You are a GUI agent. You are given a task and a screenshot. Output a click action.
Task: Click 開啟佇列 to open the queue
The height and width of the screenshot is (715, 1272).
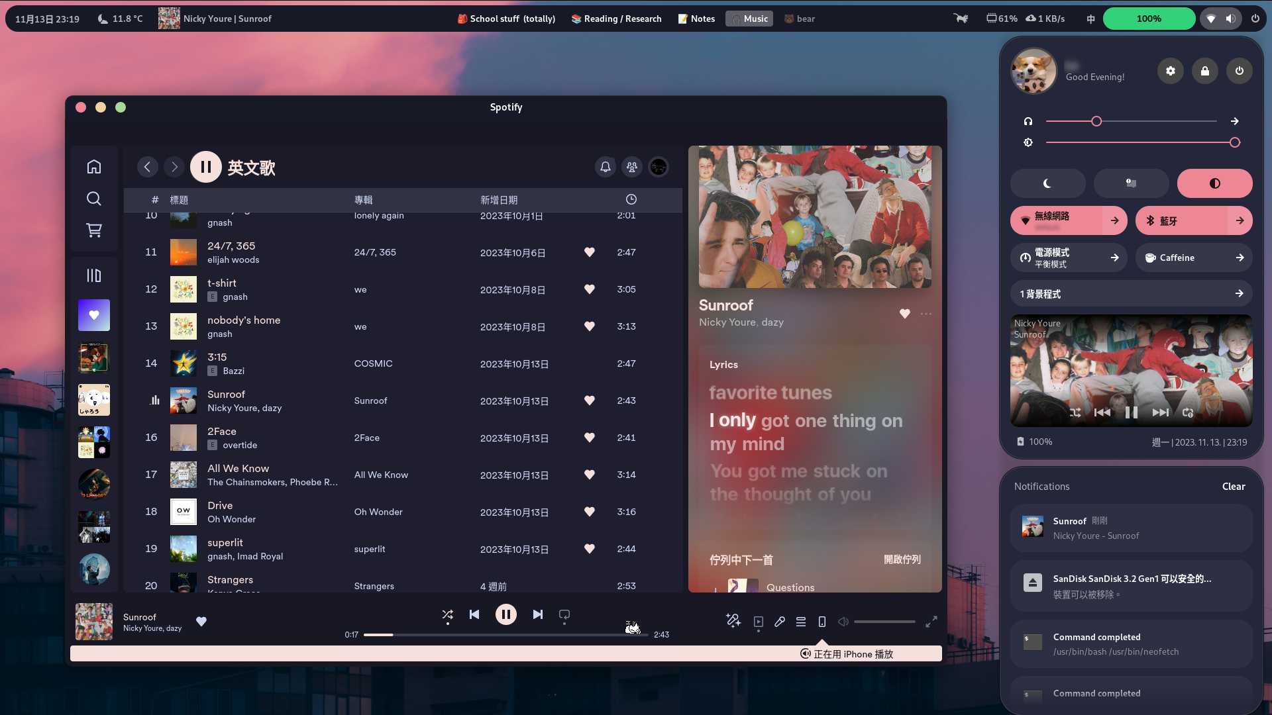point(902,559)
